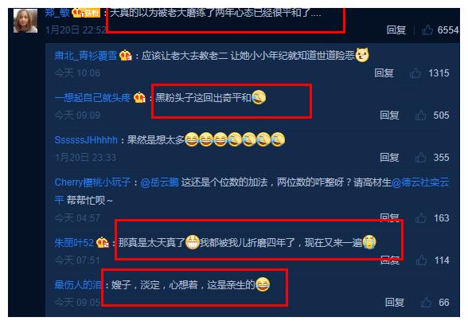
Task: Like the last reply with 66 likes
Action: [426, 303]
